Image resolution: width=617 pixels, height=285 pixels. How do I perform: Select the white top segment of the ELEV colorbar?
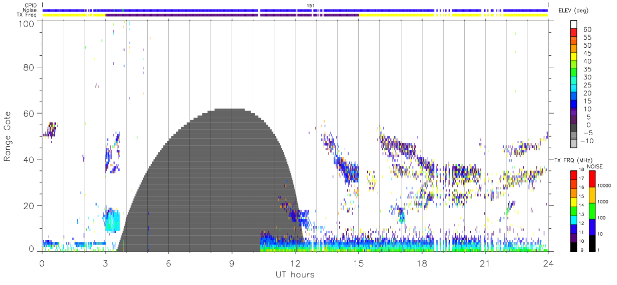(574, 25)
